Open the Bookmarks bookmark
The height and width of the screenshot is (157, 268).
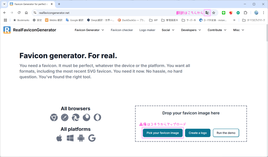click(21, 20)
